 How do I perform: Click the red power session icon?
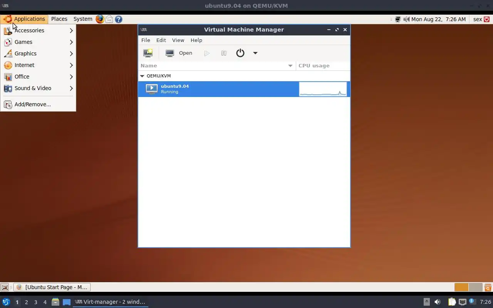coord(487,19)
